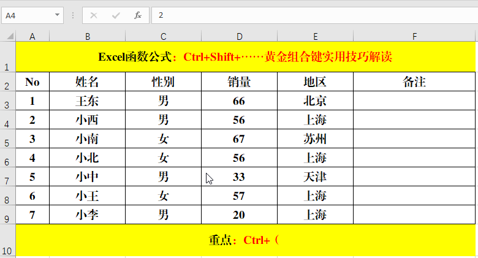
Task: Select column D header
Action: [239, 37]
